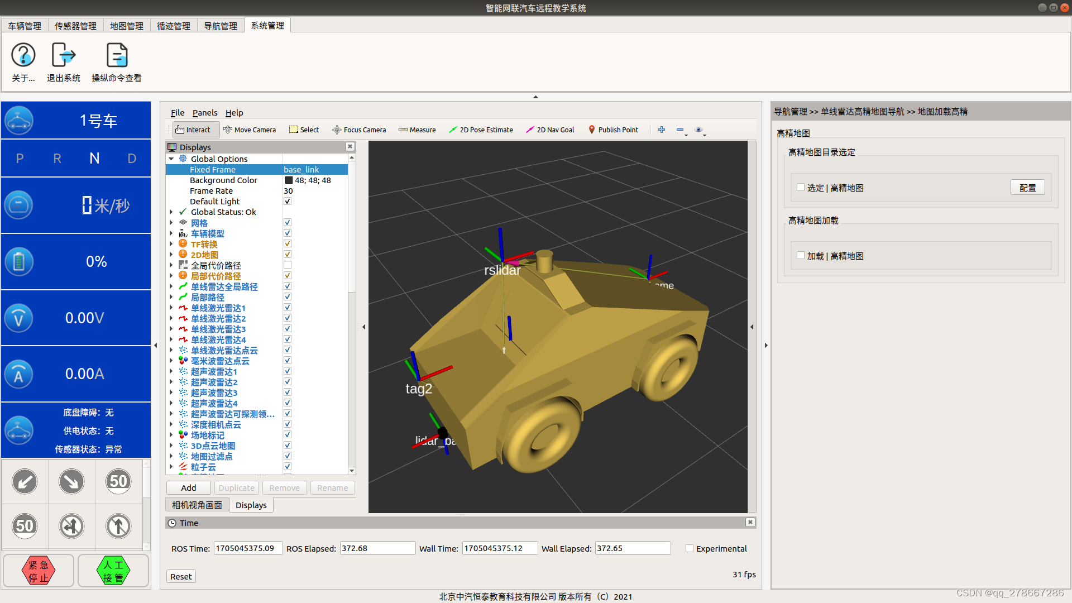Image resolution: width=1072 pixels, height=603 pixels.
Task: Expand 超声波雷达可探测领域 display entry
Action: point(171,414)
